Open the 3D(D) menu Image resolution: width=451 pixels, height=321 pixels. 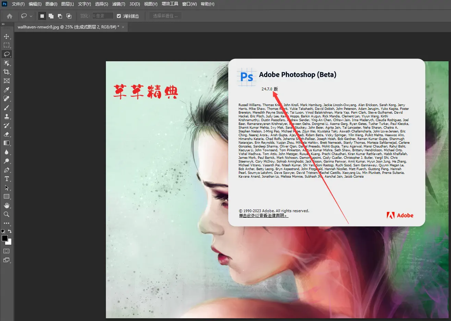coord(135,4)
